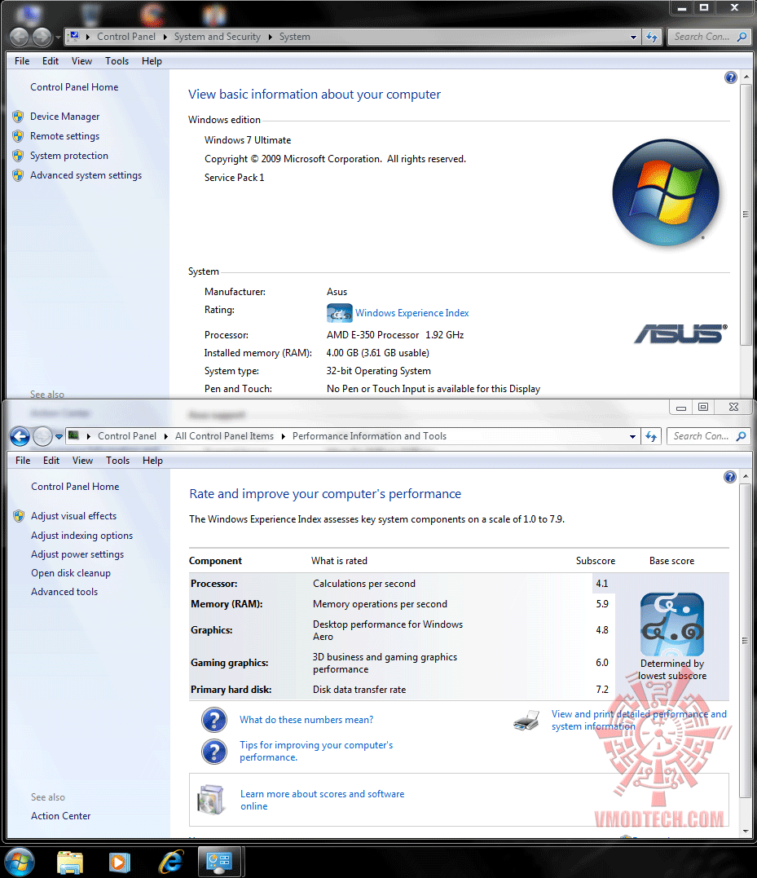Click Action Center under See also

coord(60,816)
